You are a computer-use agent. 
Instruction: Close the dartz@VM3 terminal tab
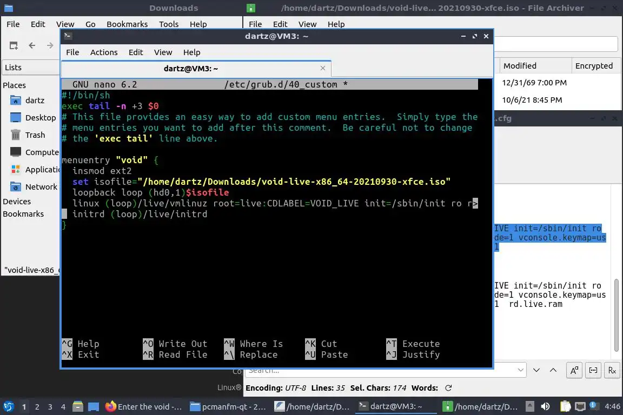pos(323,68)
